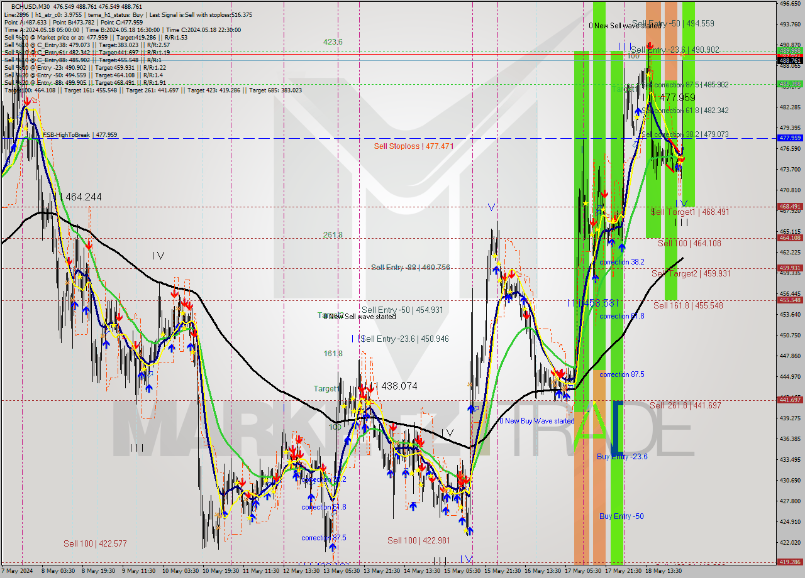Click the black 488.761 current price tag
The height and width of the screenshot is (578, 805).
coord(791,61)
